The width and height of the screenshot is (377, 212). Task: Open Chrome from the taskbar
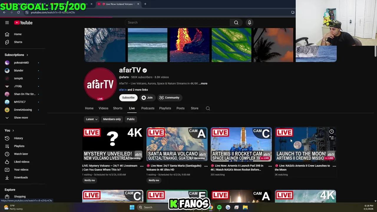211,207
